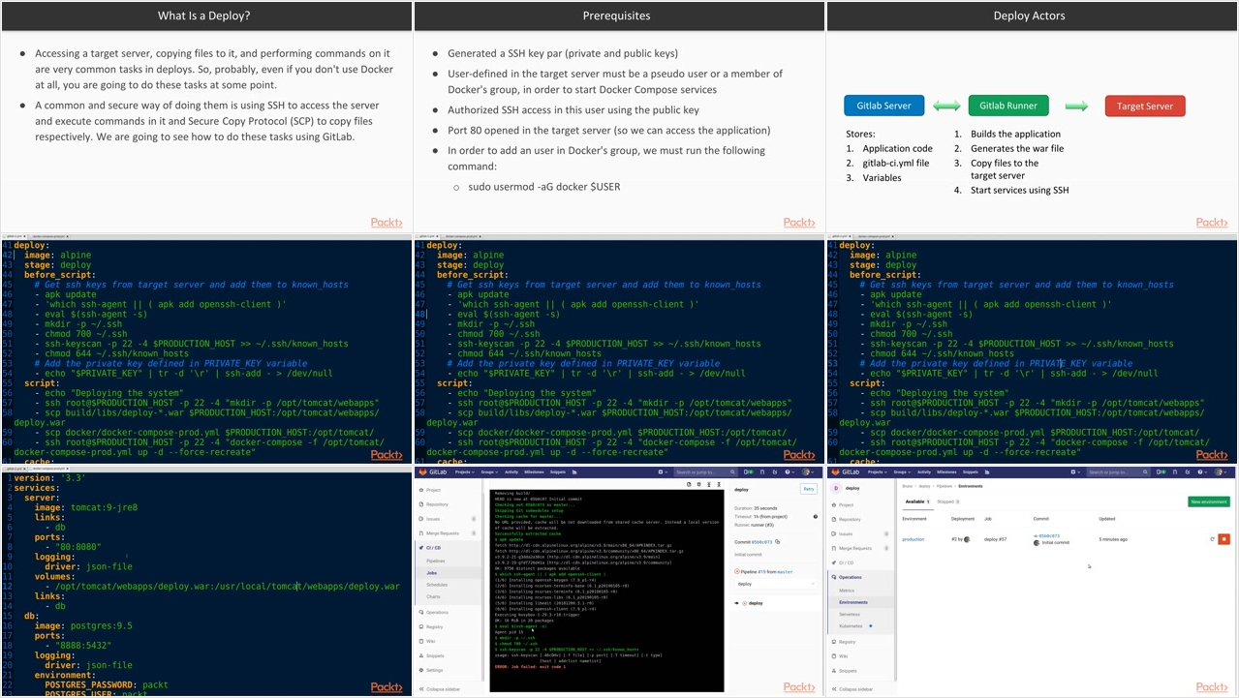
Task: Click Erase job log icon
Action: (x=699, y=484)
